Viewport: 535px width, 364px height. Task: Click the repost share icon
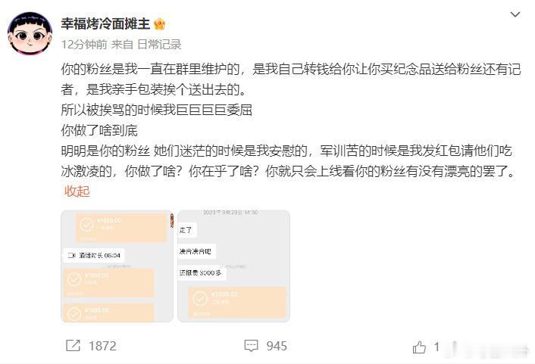73,346
